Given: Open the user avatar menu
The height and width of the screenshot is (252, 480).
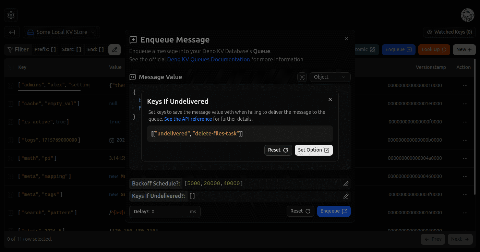Looking at the screenshot, I should coord(467,15).
